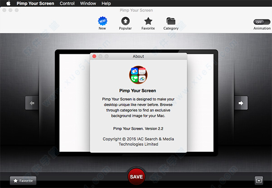
Task: Close the About dialog with red button
Action: [94, 56]
